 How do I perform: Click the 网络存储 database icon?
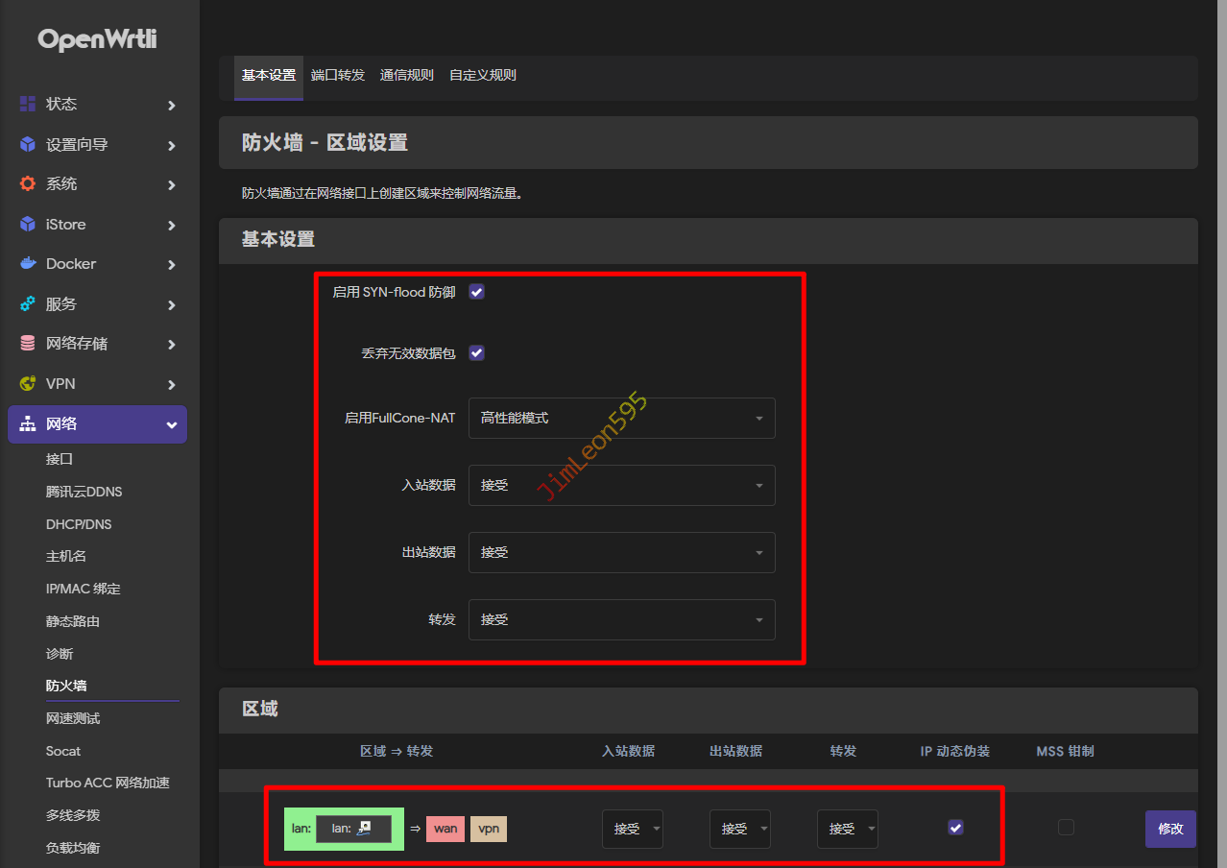(28, 343)
